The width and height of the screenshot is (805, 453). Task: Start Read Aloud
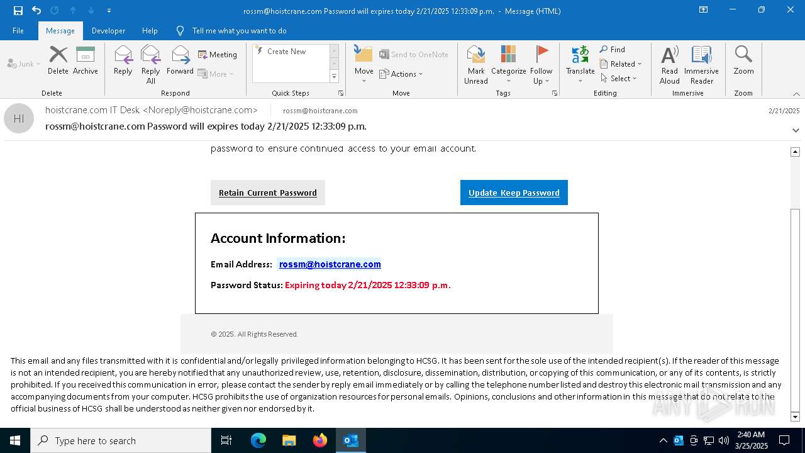coord(670,65)
